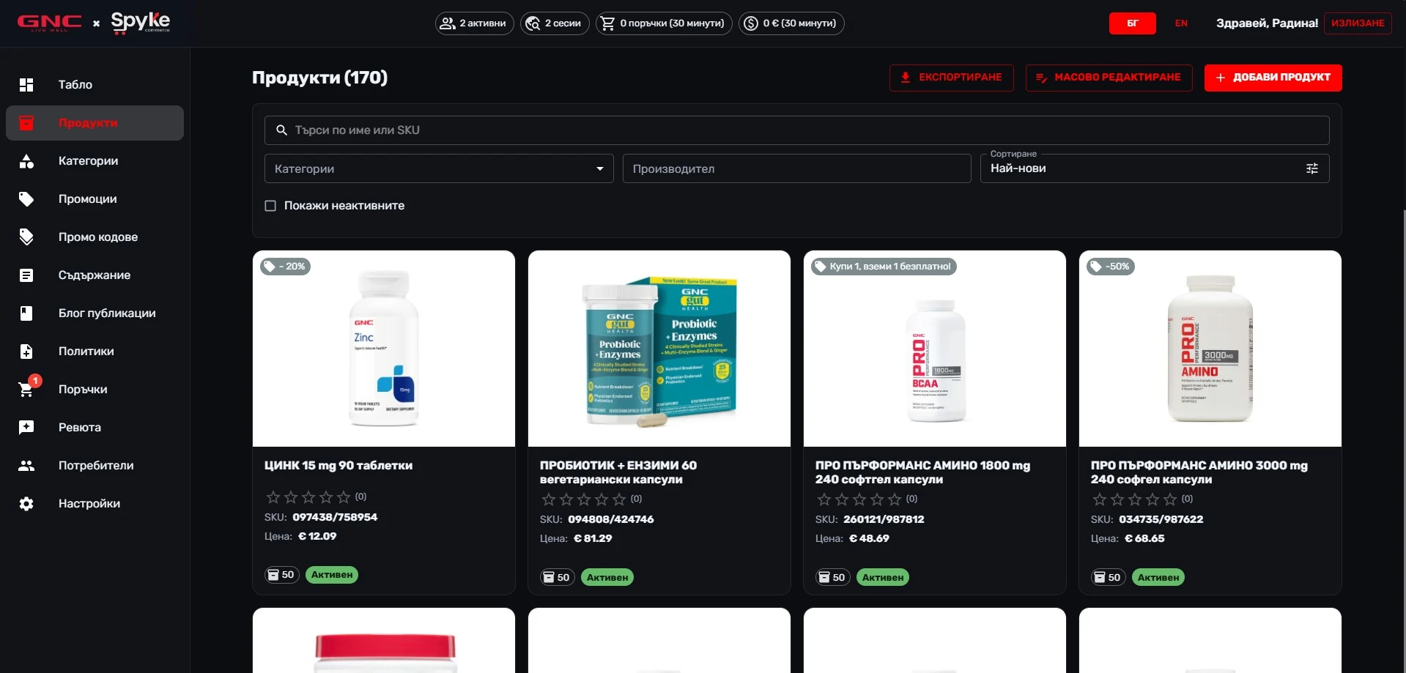
Task: Click the Активен status on ЦИНК card
Action: point(332,575)
